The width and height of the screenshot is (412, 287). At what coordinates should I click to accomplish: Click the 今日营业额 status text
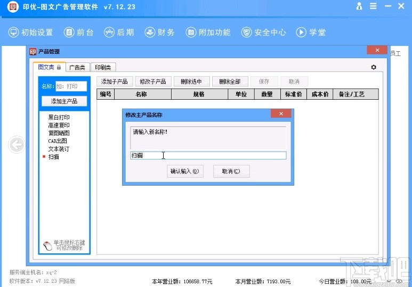pyautogui.click(x=345, y=282)
